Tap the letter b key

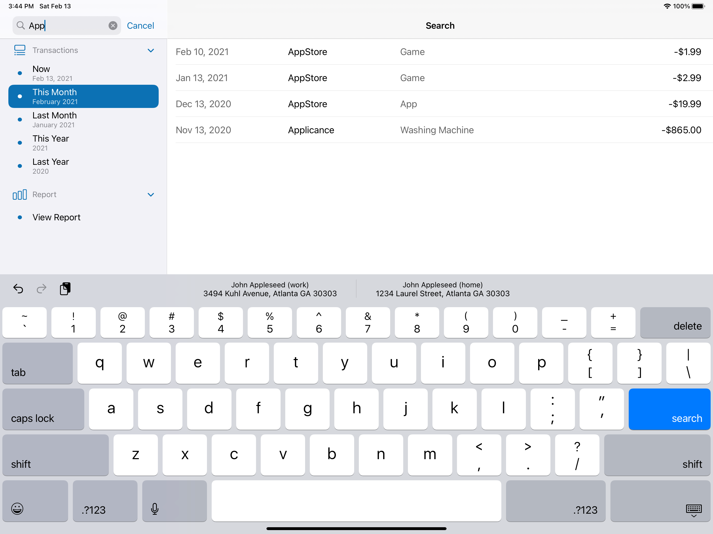pos(332,455)
